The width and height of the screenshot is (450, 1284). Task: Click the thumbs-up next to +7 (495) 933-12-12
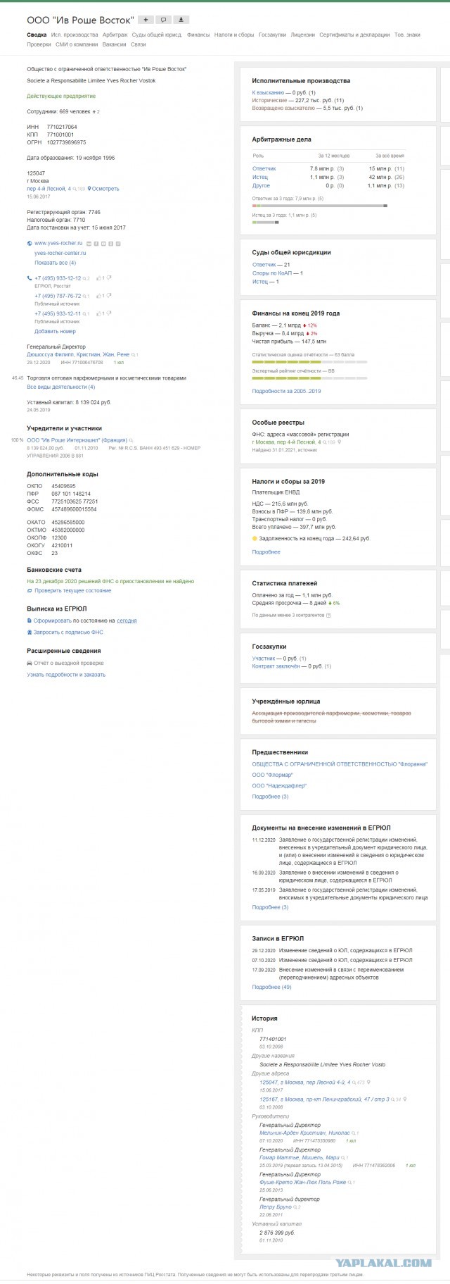click(x=98, y=278)
